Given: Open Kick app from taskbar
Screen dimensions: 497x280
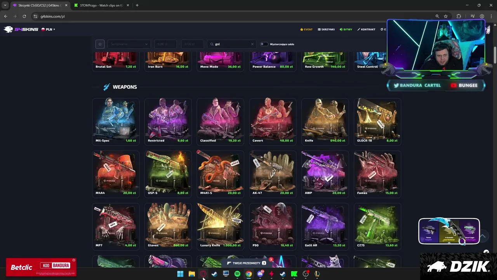Looking at the screenshot, I should tap(294, 274).
